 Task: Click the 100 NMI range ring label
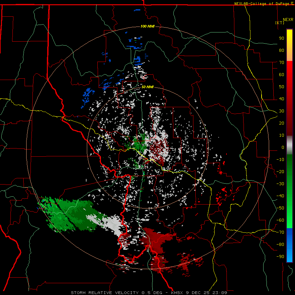pos(147,26)
